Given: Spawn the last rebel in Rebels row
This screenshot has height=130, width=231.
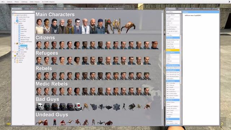Looking at the screenshot, I should point(147,76).
